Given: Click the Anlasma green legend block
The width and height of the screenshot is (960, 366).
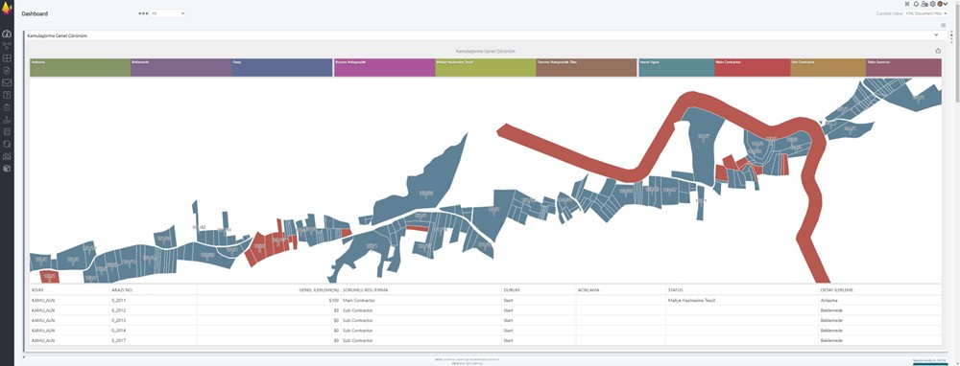Looking at the screenshot, I should click(81, 67).
